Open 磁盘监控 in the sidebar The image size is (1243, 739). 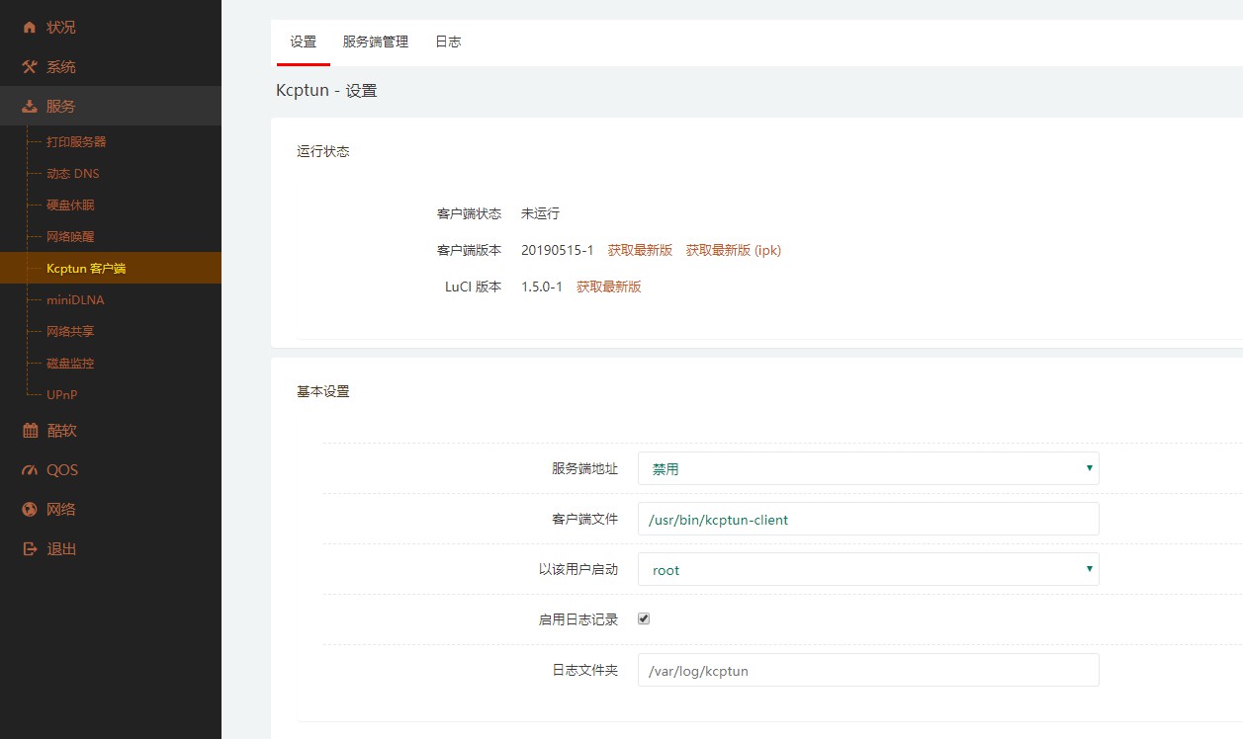click(x=70, y=363)
